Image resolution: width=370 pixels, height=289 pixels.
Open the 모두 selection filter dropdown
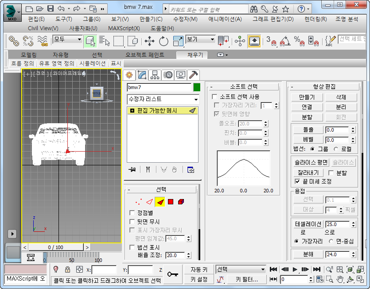[67, 40]
